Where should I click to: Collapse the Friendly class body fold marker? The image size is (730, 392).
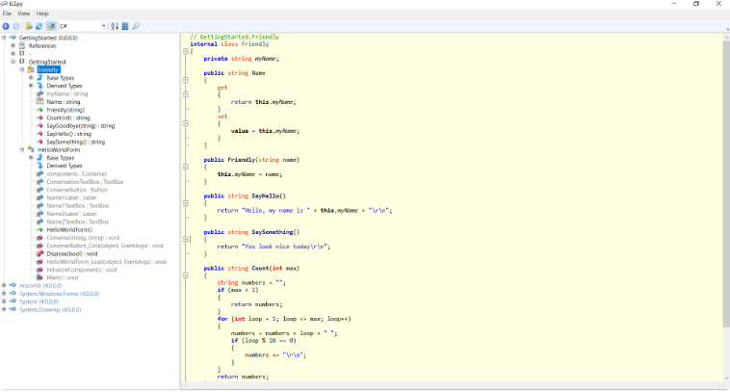(185, 51)
